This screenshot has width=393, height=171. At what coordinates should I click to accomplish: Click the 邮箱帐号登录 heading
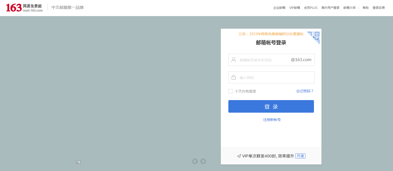tap(271, 42)
